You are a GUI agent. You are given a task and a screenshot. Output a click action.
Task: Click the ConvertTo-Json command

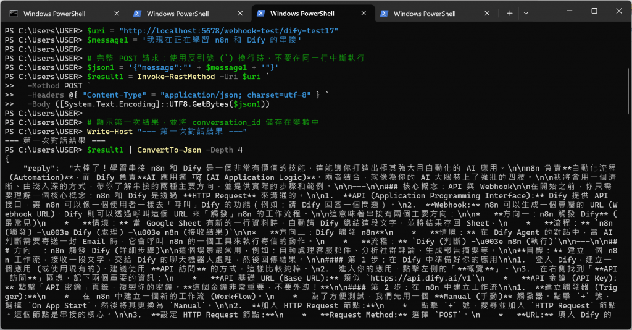pos(169,150)
